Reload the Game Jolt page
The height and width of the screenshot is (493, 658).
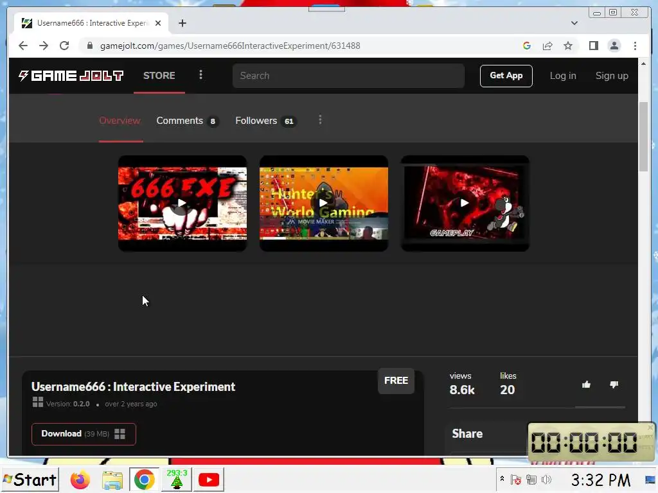(x=64, y=46)
